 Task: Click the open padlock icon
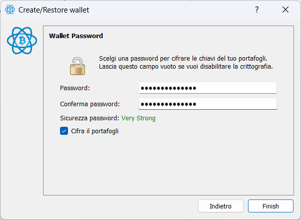(x=77, y=66)
